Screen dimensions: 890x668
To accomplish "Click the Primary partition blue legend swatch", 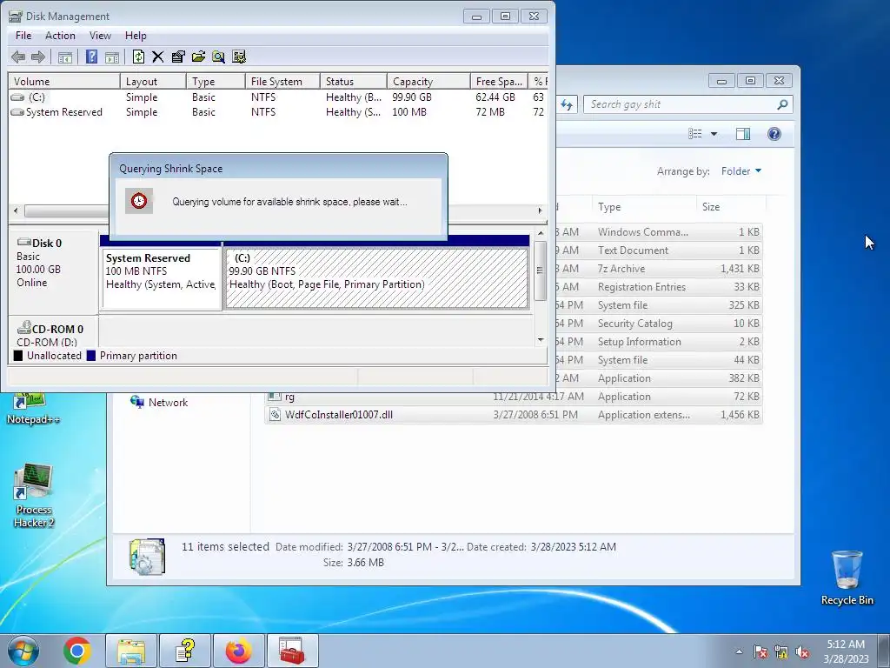I will pyautogui.click(x=90, y=356).
